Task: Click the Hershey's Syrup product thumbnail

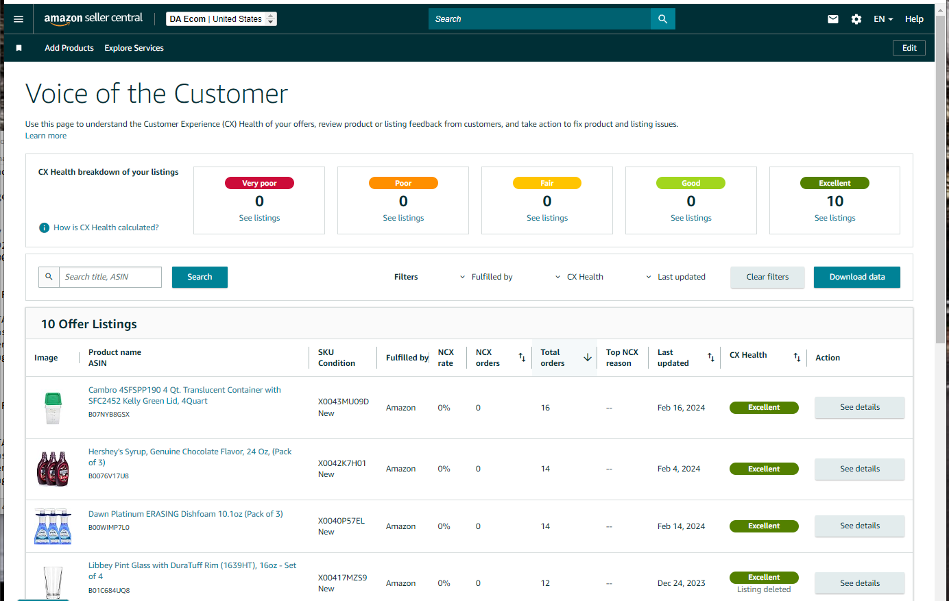Action: pos(53,469)
